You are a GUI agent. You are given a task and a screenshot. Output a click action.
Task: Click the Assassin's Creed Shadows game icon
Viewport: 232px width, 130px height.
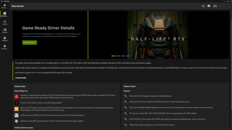(x=16, y=97)
